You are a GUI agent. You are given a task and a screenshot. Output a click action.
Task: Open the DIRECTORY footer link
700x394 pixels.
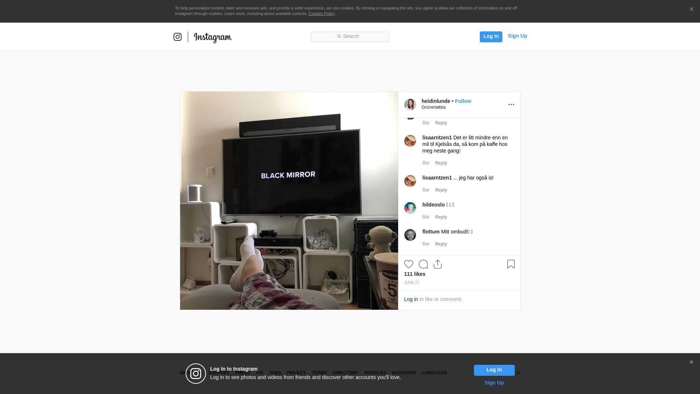pos(346,373)
